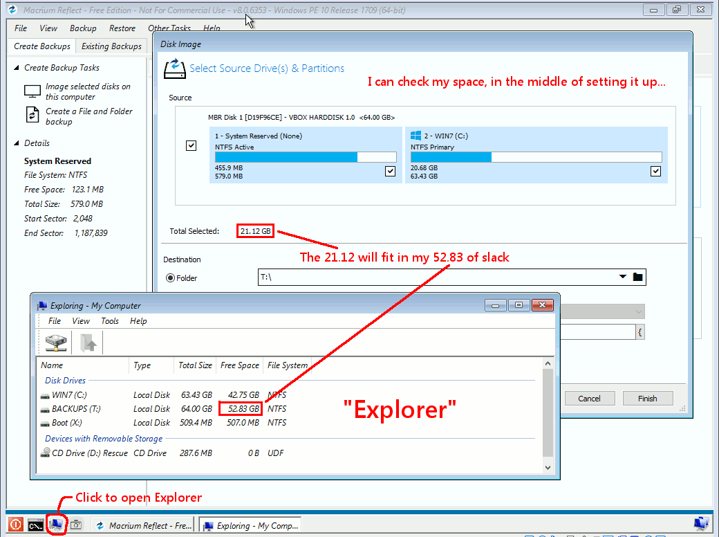Viewport: 719px width, 537px height.
Task: Open the Backup menu
Action: pos(83,28)
